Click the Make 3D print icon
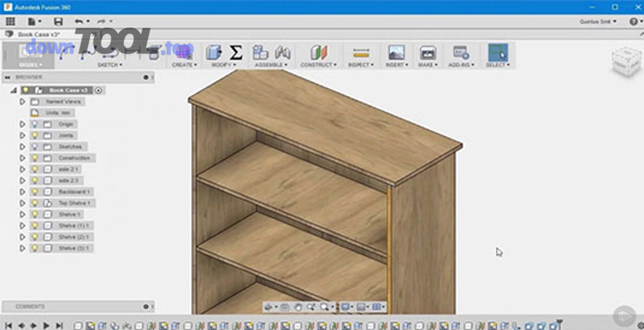 (x=428, y=53)
